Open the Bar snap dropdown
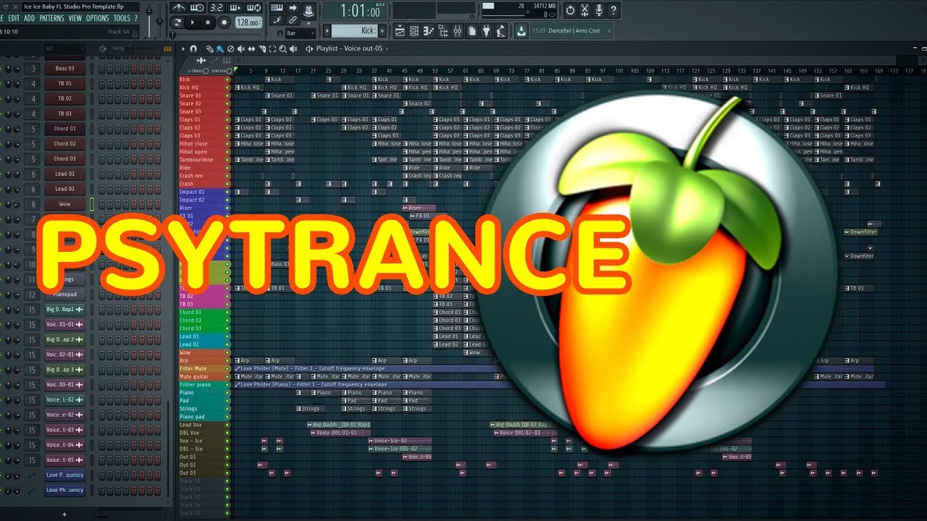Viewport: 927px width, 521px height. coord(301,33)
